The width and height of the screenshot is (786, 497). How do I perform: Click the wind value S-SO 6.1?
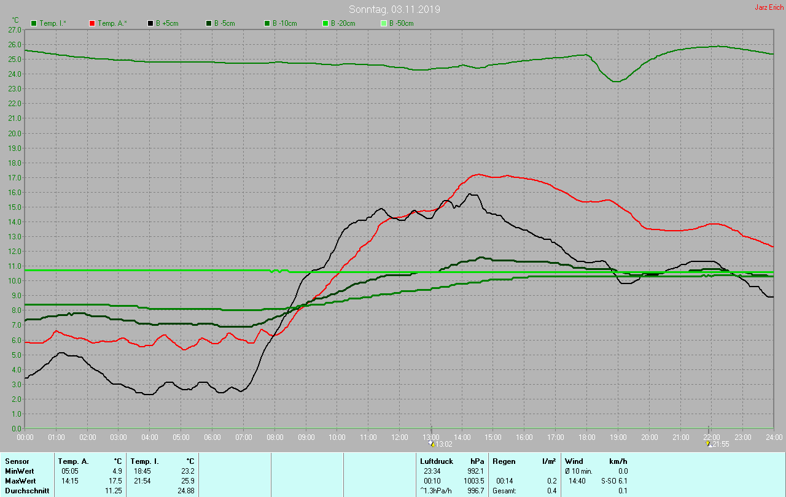(614, 480)
